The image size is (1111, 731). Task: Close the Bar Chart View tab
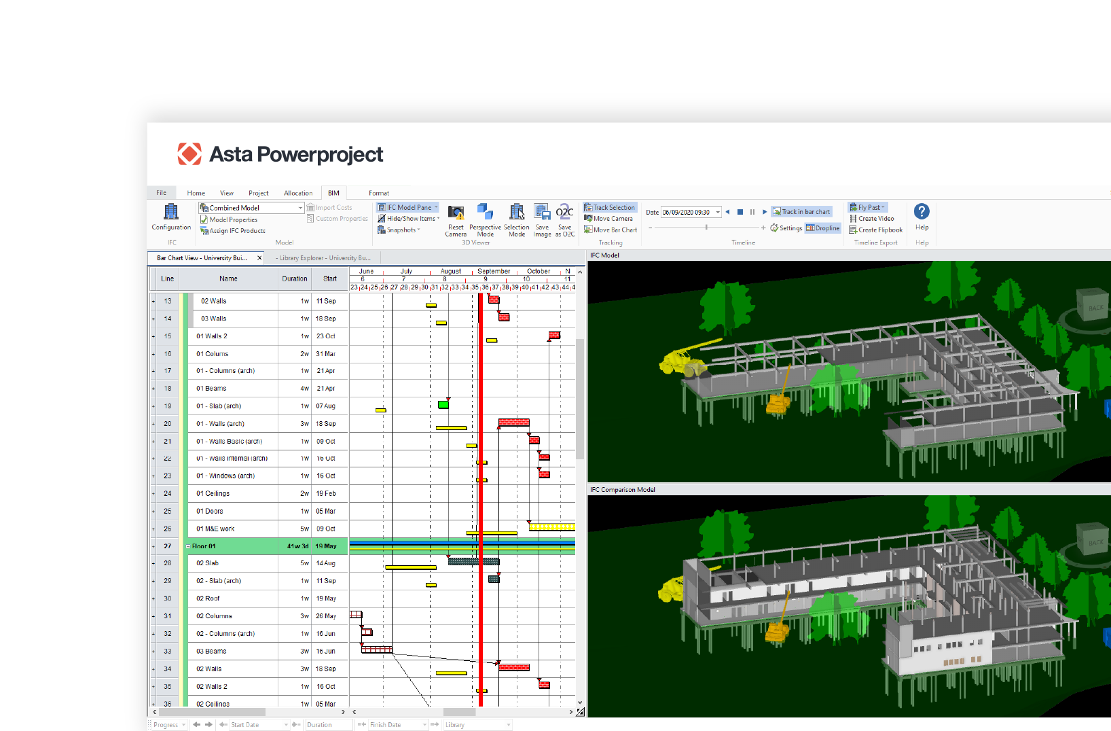(259, 258)
